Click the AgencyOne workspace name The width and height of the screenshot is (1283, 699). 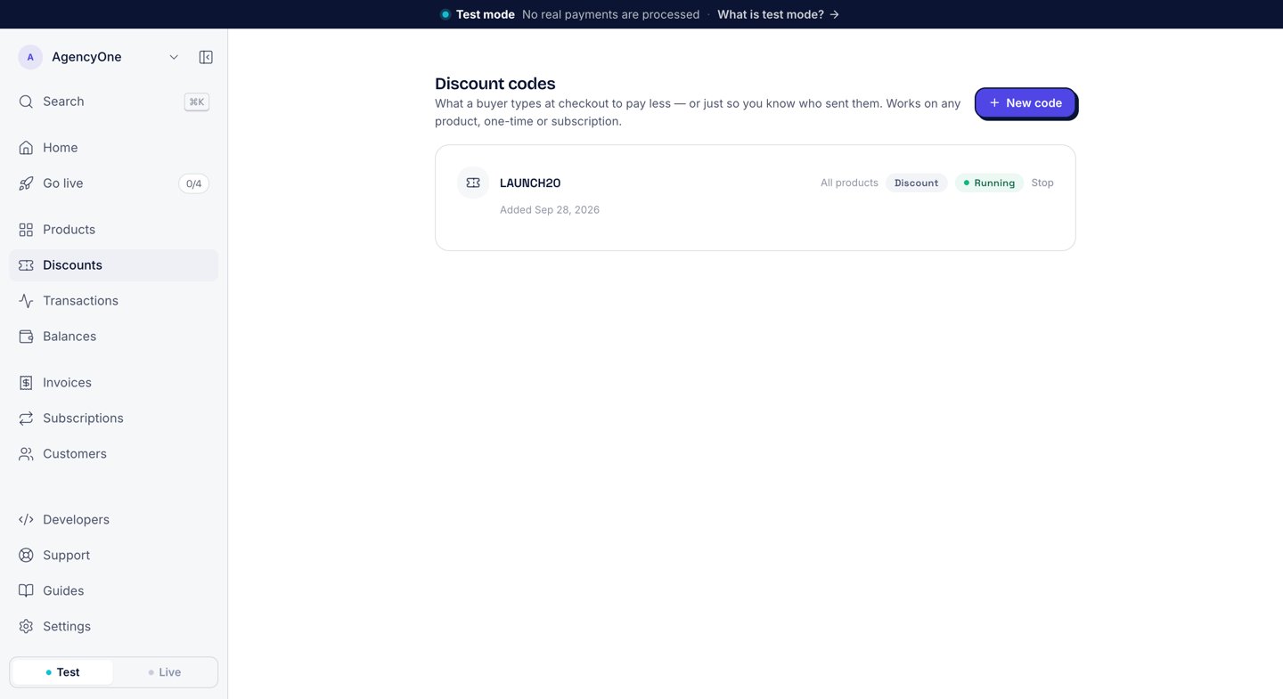[x=86, y=57]
